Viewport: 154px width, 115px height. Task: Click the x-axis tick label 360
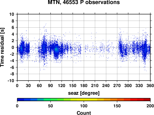pos(150,85)
